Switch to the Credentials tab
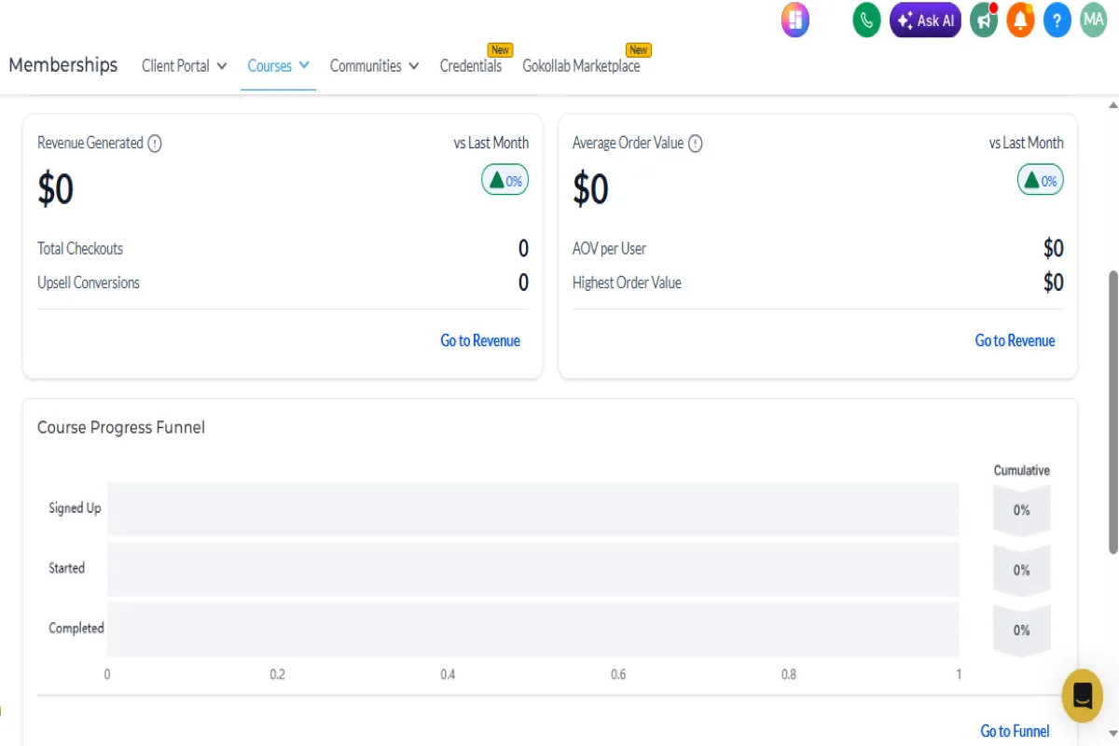The width and height of the screenshot is (1119, 746). pyautogui.click(x=471, y=66)
